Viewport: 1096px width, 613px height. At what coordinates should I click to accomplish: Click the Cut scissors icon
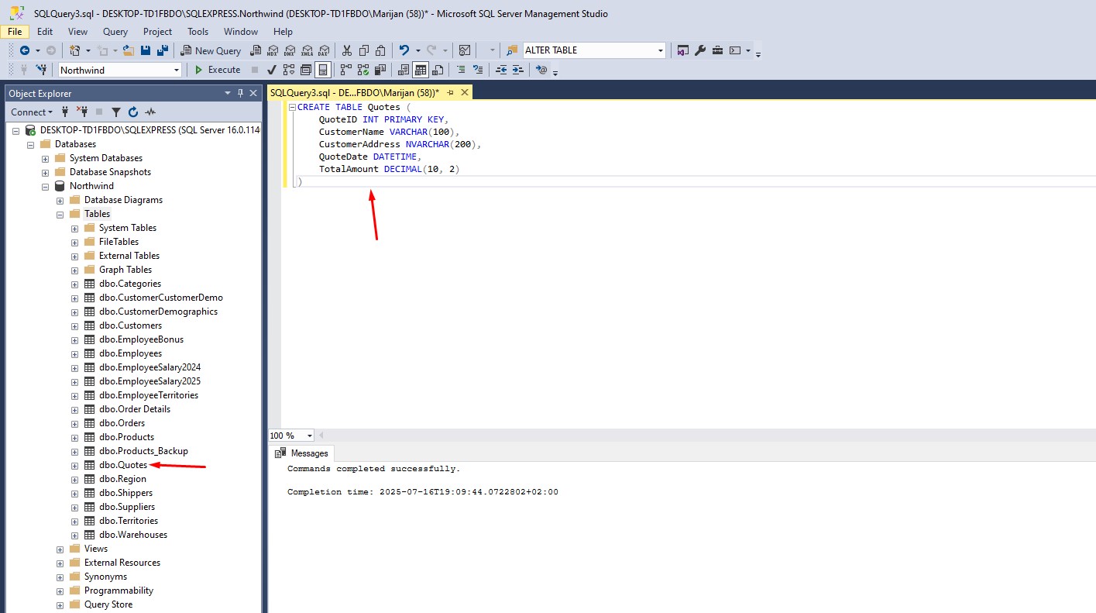[x=346, y=50]
